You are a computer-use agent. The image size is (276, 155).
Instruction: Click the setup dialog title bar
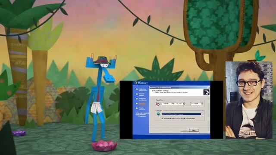point(179,87)
